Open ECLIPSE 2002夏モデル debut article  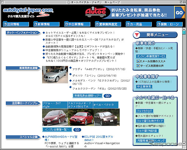(98, 138)
